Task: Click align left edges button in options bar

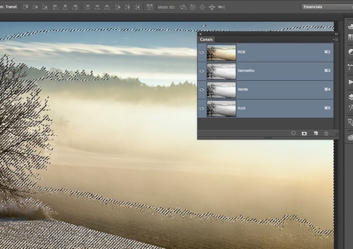Action: 55,7
